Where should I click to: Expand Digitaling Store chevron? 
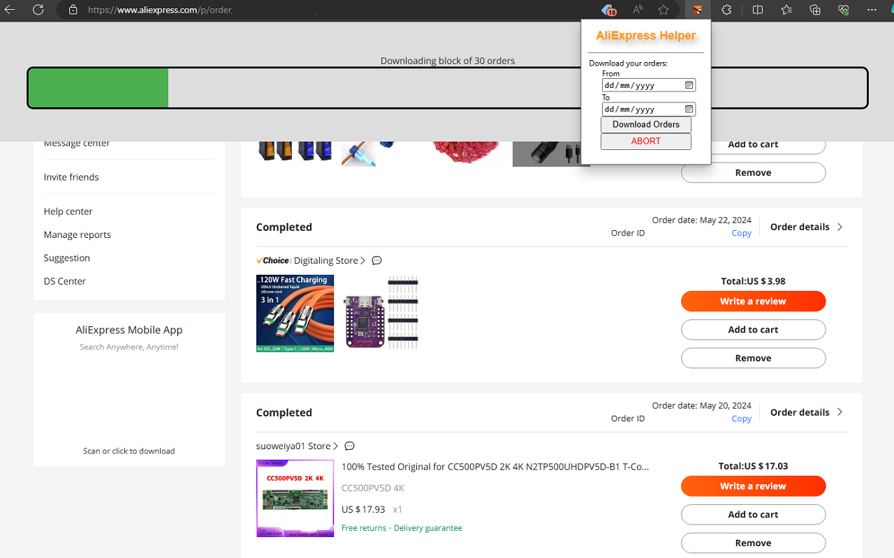362,261
